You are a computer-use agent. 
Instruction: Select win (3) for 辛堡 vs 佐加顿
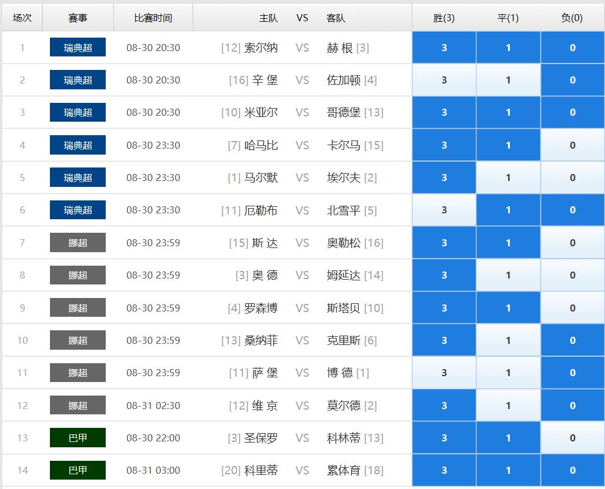(x=443, y=80)
